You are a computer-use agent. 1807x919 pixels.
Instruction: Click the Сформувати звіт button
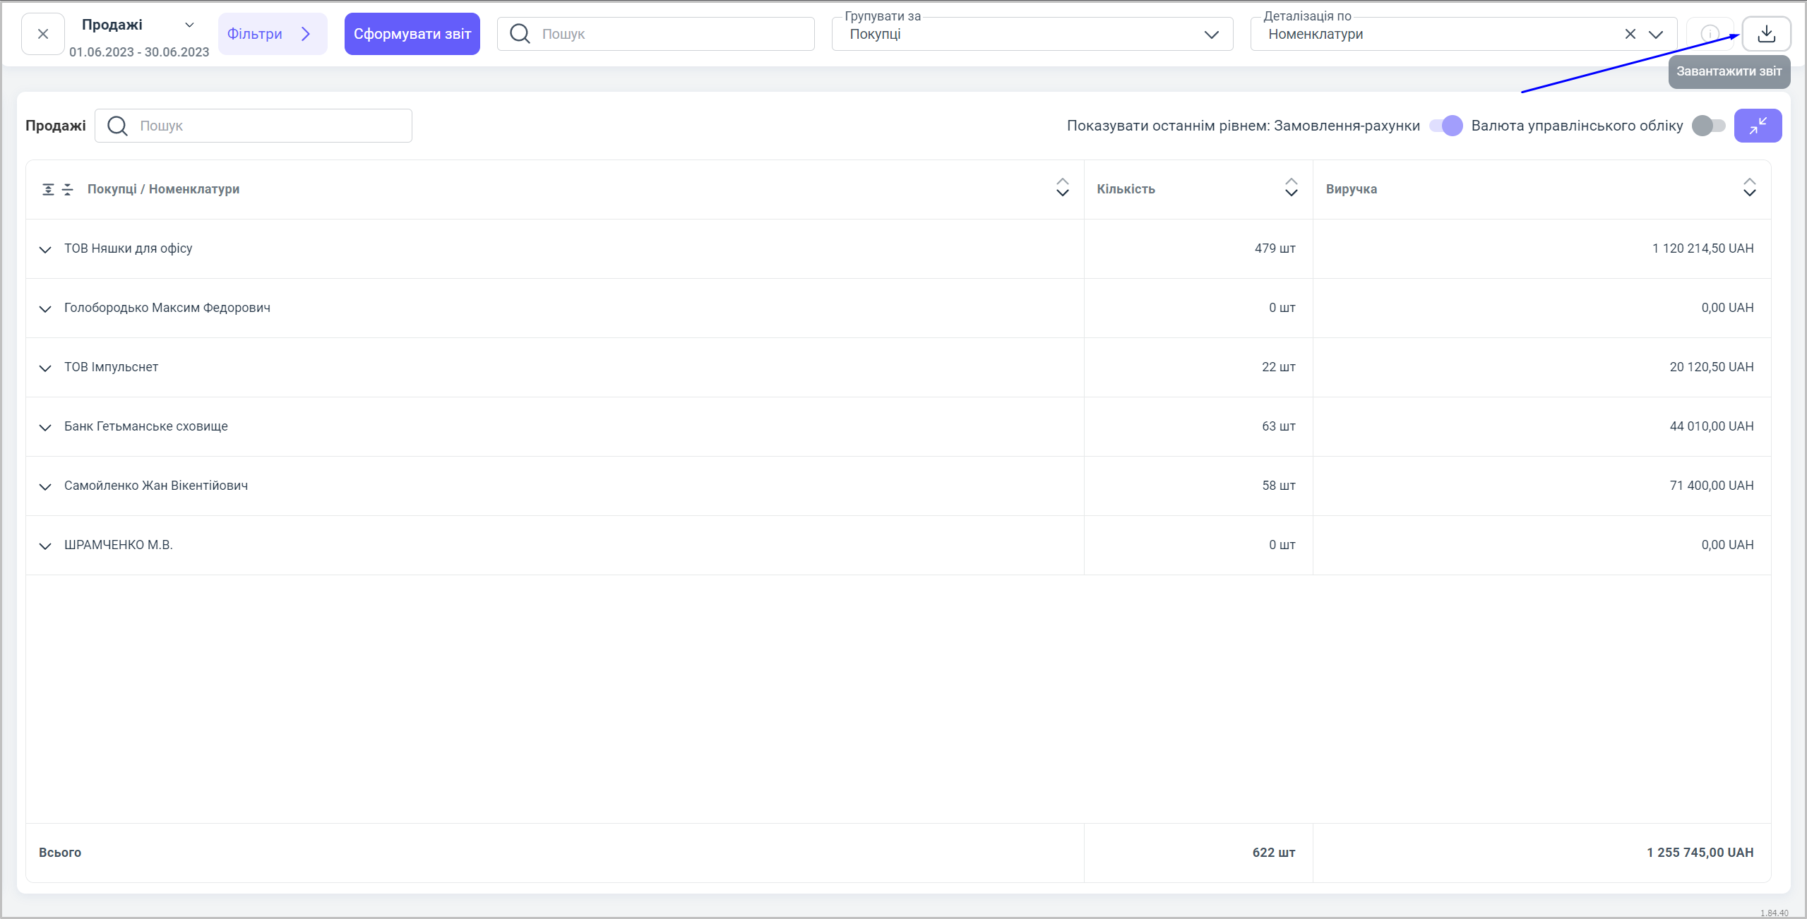[412, 34]
